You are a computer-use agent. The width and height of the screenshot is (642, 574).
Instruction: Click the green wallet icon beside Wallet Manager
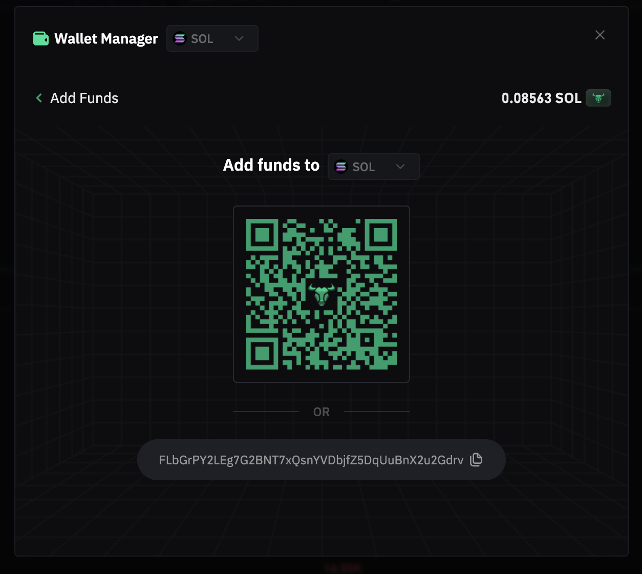(41, 38)
